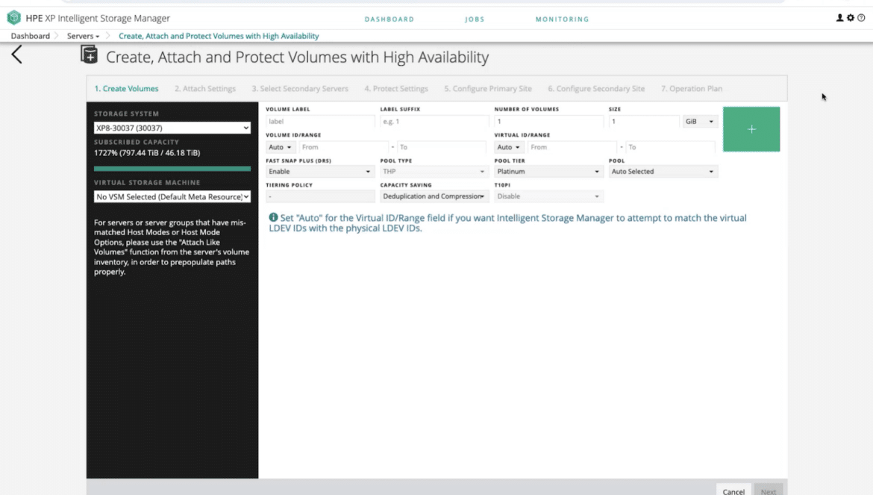Open the Virtual ID/Range Auto dropdown
This screenshot has height=495, width=873.
(509, 147)
